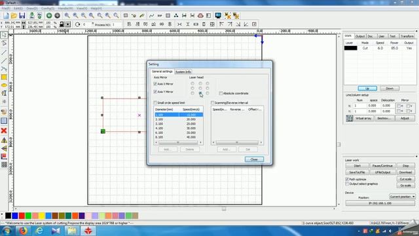The image size is (419, 236).
Task: Click the Start laser work button
Action: pos(357,166)
